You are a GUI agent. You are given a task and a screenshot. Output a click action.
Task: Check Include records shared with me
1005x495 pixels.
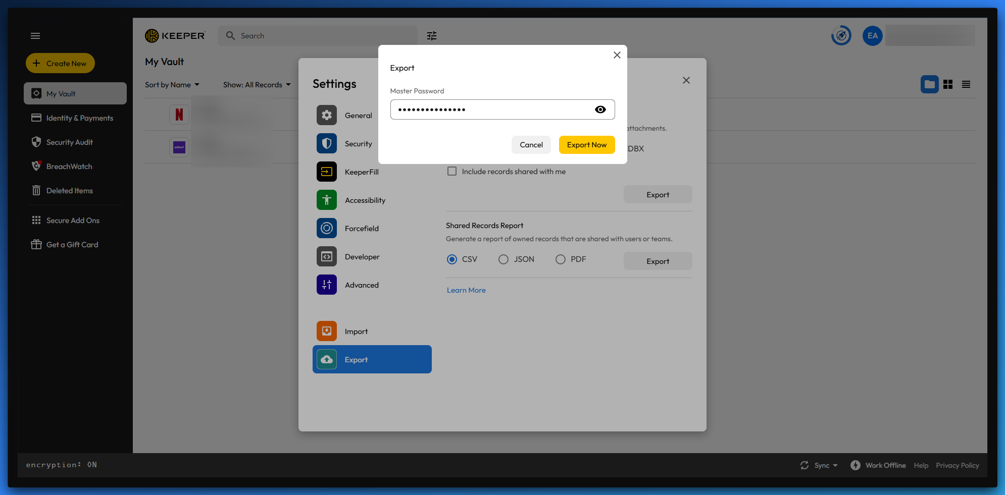pos(452,172)
